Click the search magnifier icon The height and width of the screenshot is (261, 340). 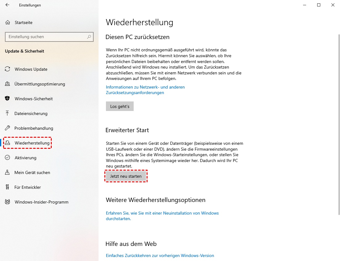pos(89,37)
